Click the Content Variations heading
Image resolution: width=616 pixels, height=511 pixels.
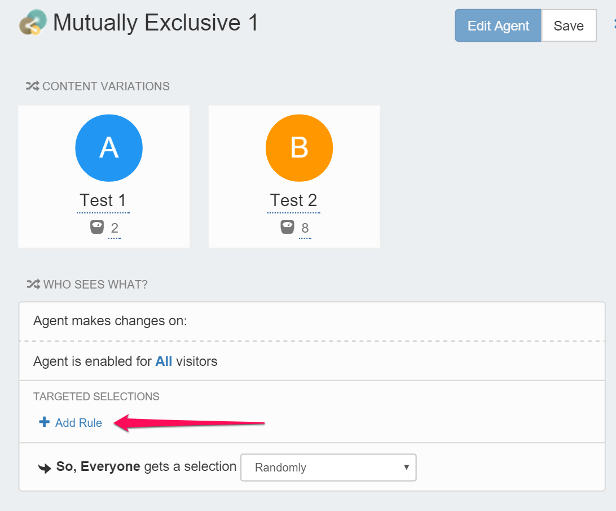(x=106, y=86)
